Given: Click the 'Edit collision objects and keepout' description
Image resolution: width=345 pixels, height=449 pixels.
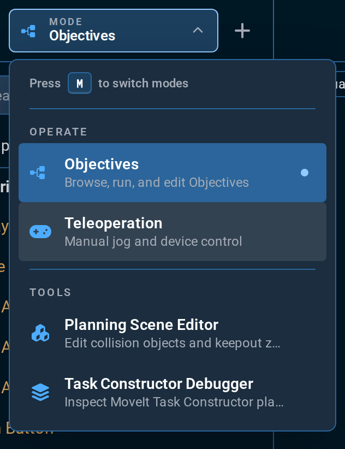Looking at the screenshot, I should click(172, 343).
